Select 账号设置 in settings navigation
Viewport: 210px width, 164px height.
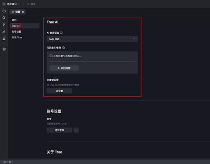(16, 31)
